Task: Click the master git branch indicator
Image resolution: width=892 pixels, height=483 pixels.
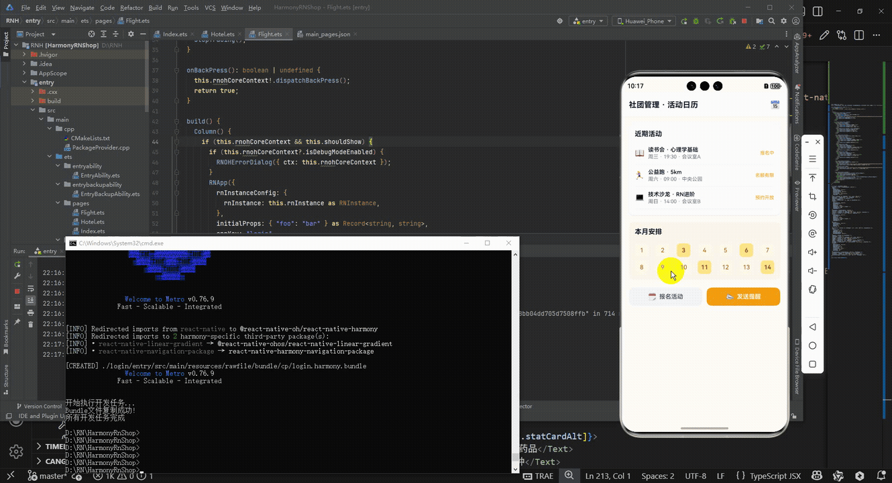Action: click(46, 476)
